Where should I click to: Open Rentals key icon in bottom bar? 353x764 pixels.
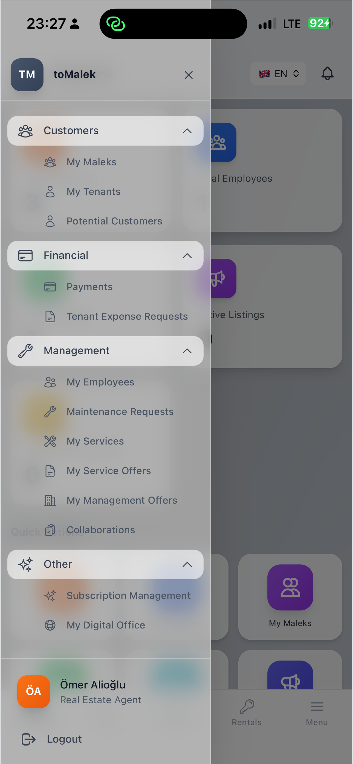(247, 707)
